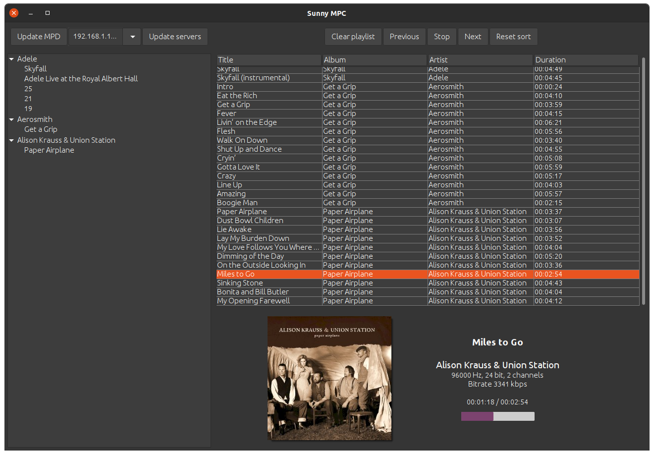Select the track Shut Up and Dance
This screenshot has height=455, width=654.
[249, 149]
